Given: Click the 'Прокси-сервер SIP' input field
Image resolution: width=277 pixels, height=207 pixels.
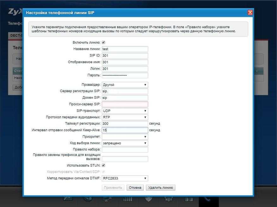Looking at the screenshot, I should pyautogui.click(x=125, y=104).
